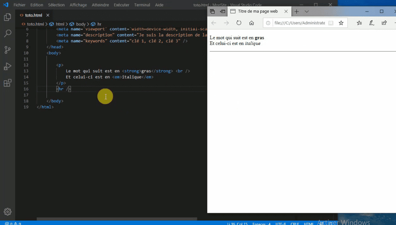The width and height of the screenshot is (396, 225).
Task: Open the hr breadcrumb dropdown
Action: (96, 24)
